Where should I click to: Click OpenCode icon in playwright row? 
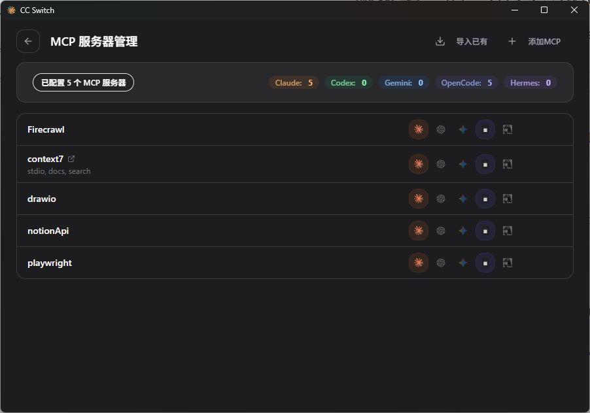click(x=485, y=263)
